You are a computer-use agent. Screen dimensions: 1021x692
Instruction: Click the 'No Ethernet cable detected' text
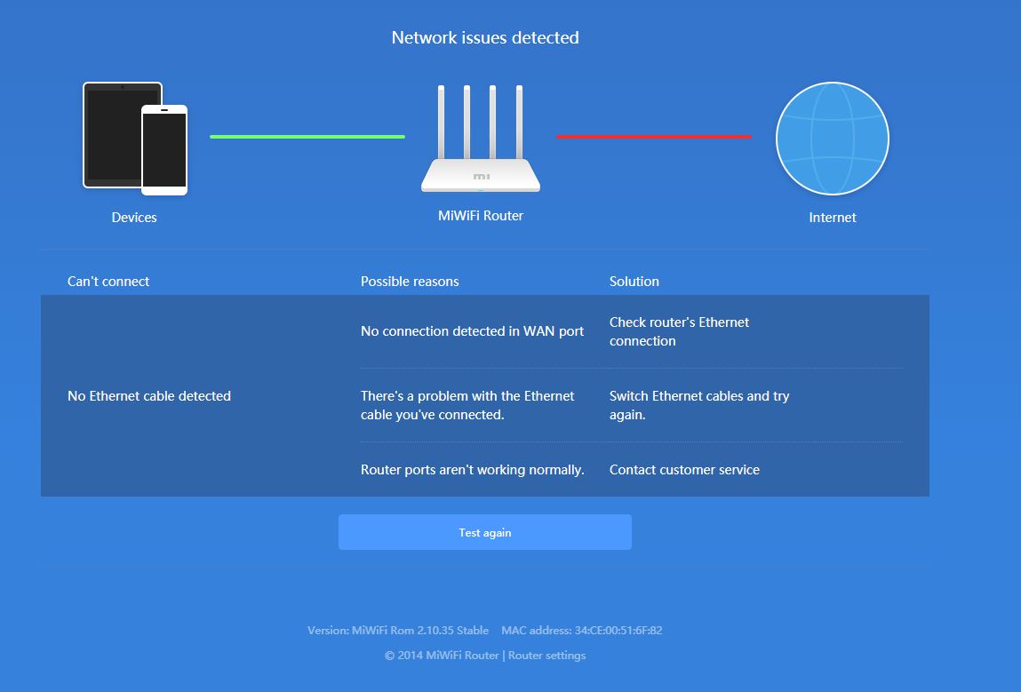(x=149, y=396)
